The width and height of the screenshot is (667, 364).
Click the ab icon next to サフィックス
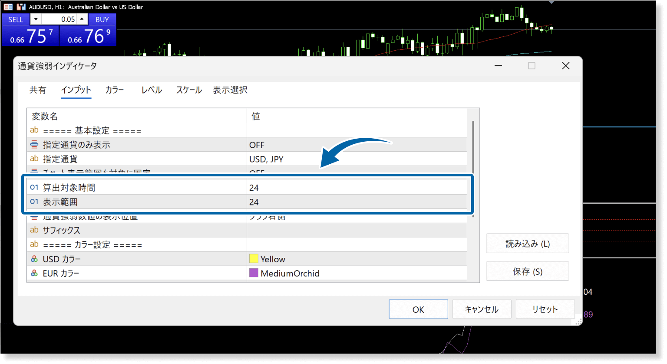point(34,230)
